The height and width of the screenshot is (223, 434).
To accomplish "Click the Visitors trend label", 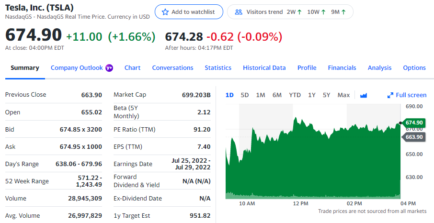I will click(264, 12).
